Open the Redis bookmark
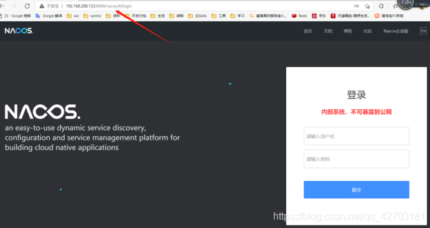Image resolution: width=430 pixels, height=228 pixels. [x=299, y=16]
